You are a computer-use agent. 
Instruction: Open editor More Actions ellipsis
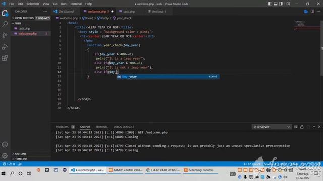point(318,11)
